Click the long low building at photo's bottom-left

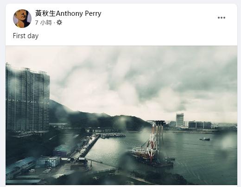pyautogui.click(x=20, y=167)
